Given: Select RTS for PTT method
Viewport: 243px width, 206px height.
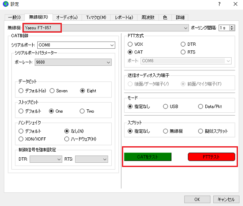Looking at the screenshot, I should point(188,52).
